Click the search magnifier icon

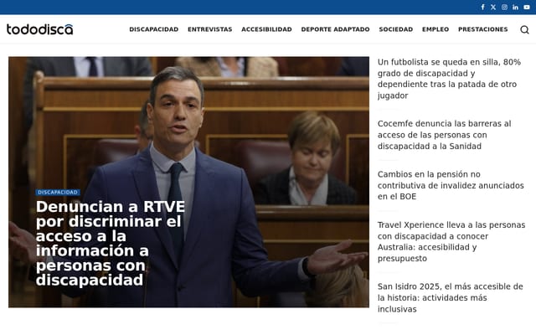click(x=525, y=30)
